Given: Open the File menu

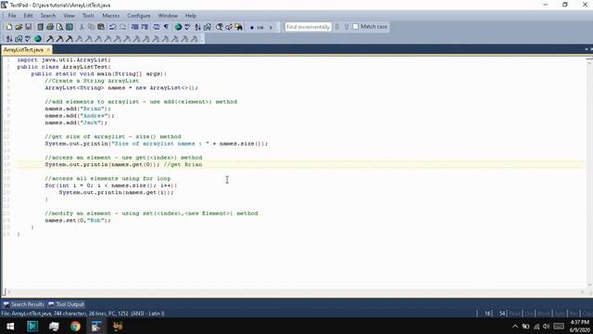Looking at the screenshot, I should click(12, 16).
